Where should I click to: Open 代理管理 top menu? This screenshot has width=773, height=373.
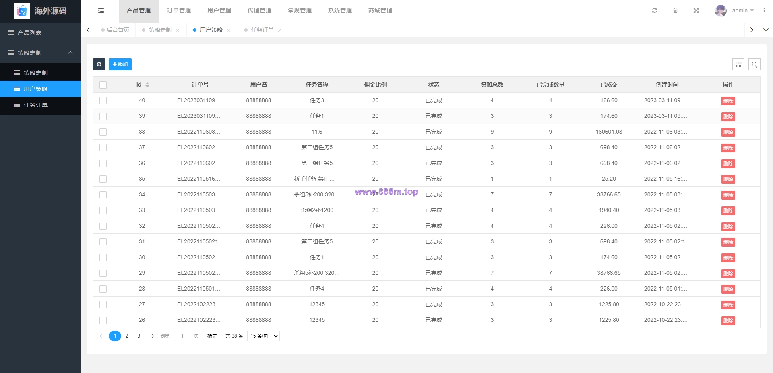tap(260, 11)
